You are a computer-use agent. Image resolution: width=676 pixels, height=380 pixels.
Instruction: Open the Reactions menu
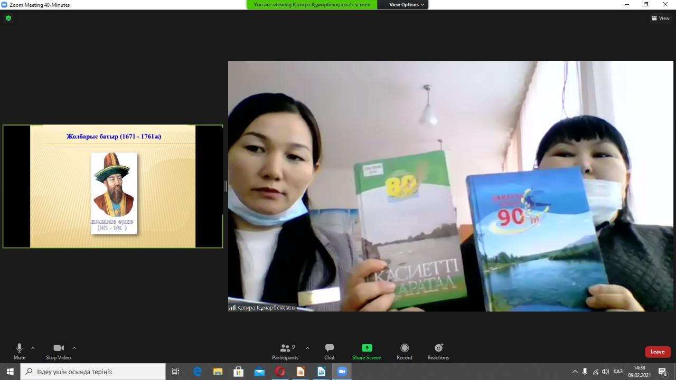438,351
